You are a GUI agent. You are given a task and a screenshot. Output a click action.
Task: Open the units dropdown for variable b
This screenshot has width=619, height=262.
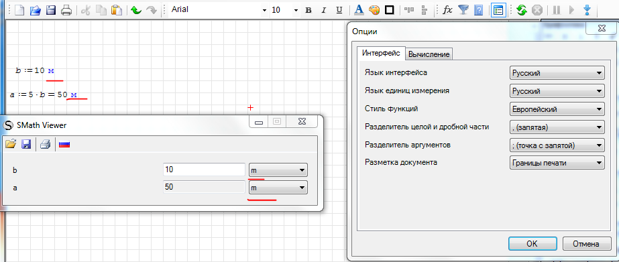278,170
